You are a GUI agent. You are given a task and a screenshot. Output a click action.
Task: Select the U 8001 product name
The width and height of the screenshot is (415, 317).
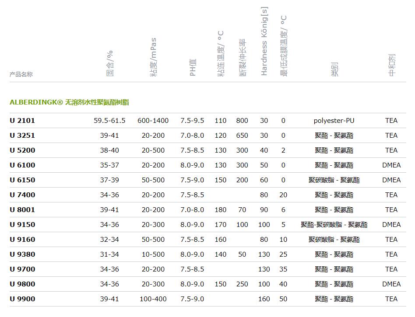22,210
